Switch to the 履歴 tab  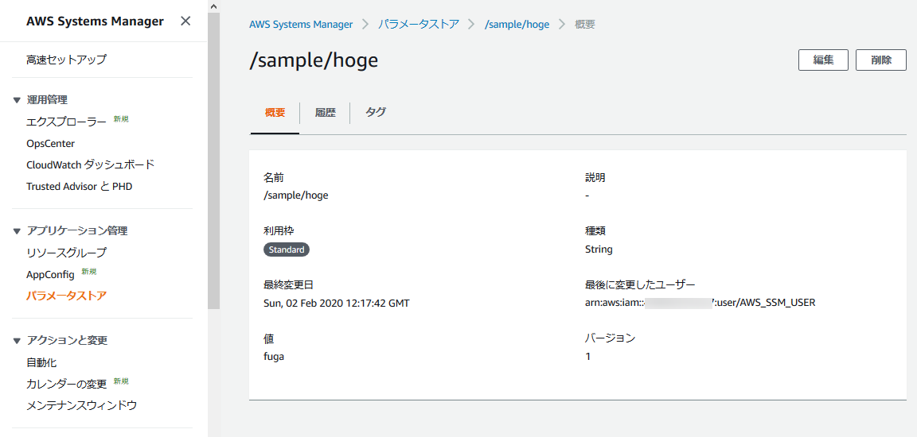point(325,113)
